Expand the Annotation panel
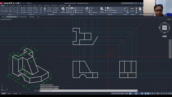 (51, 14)
